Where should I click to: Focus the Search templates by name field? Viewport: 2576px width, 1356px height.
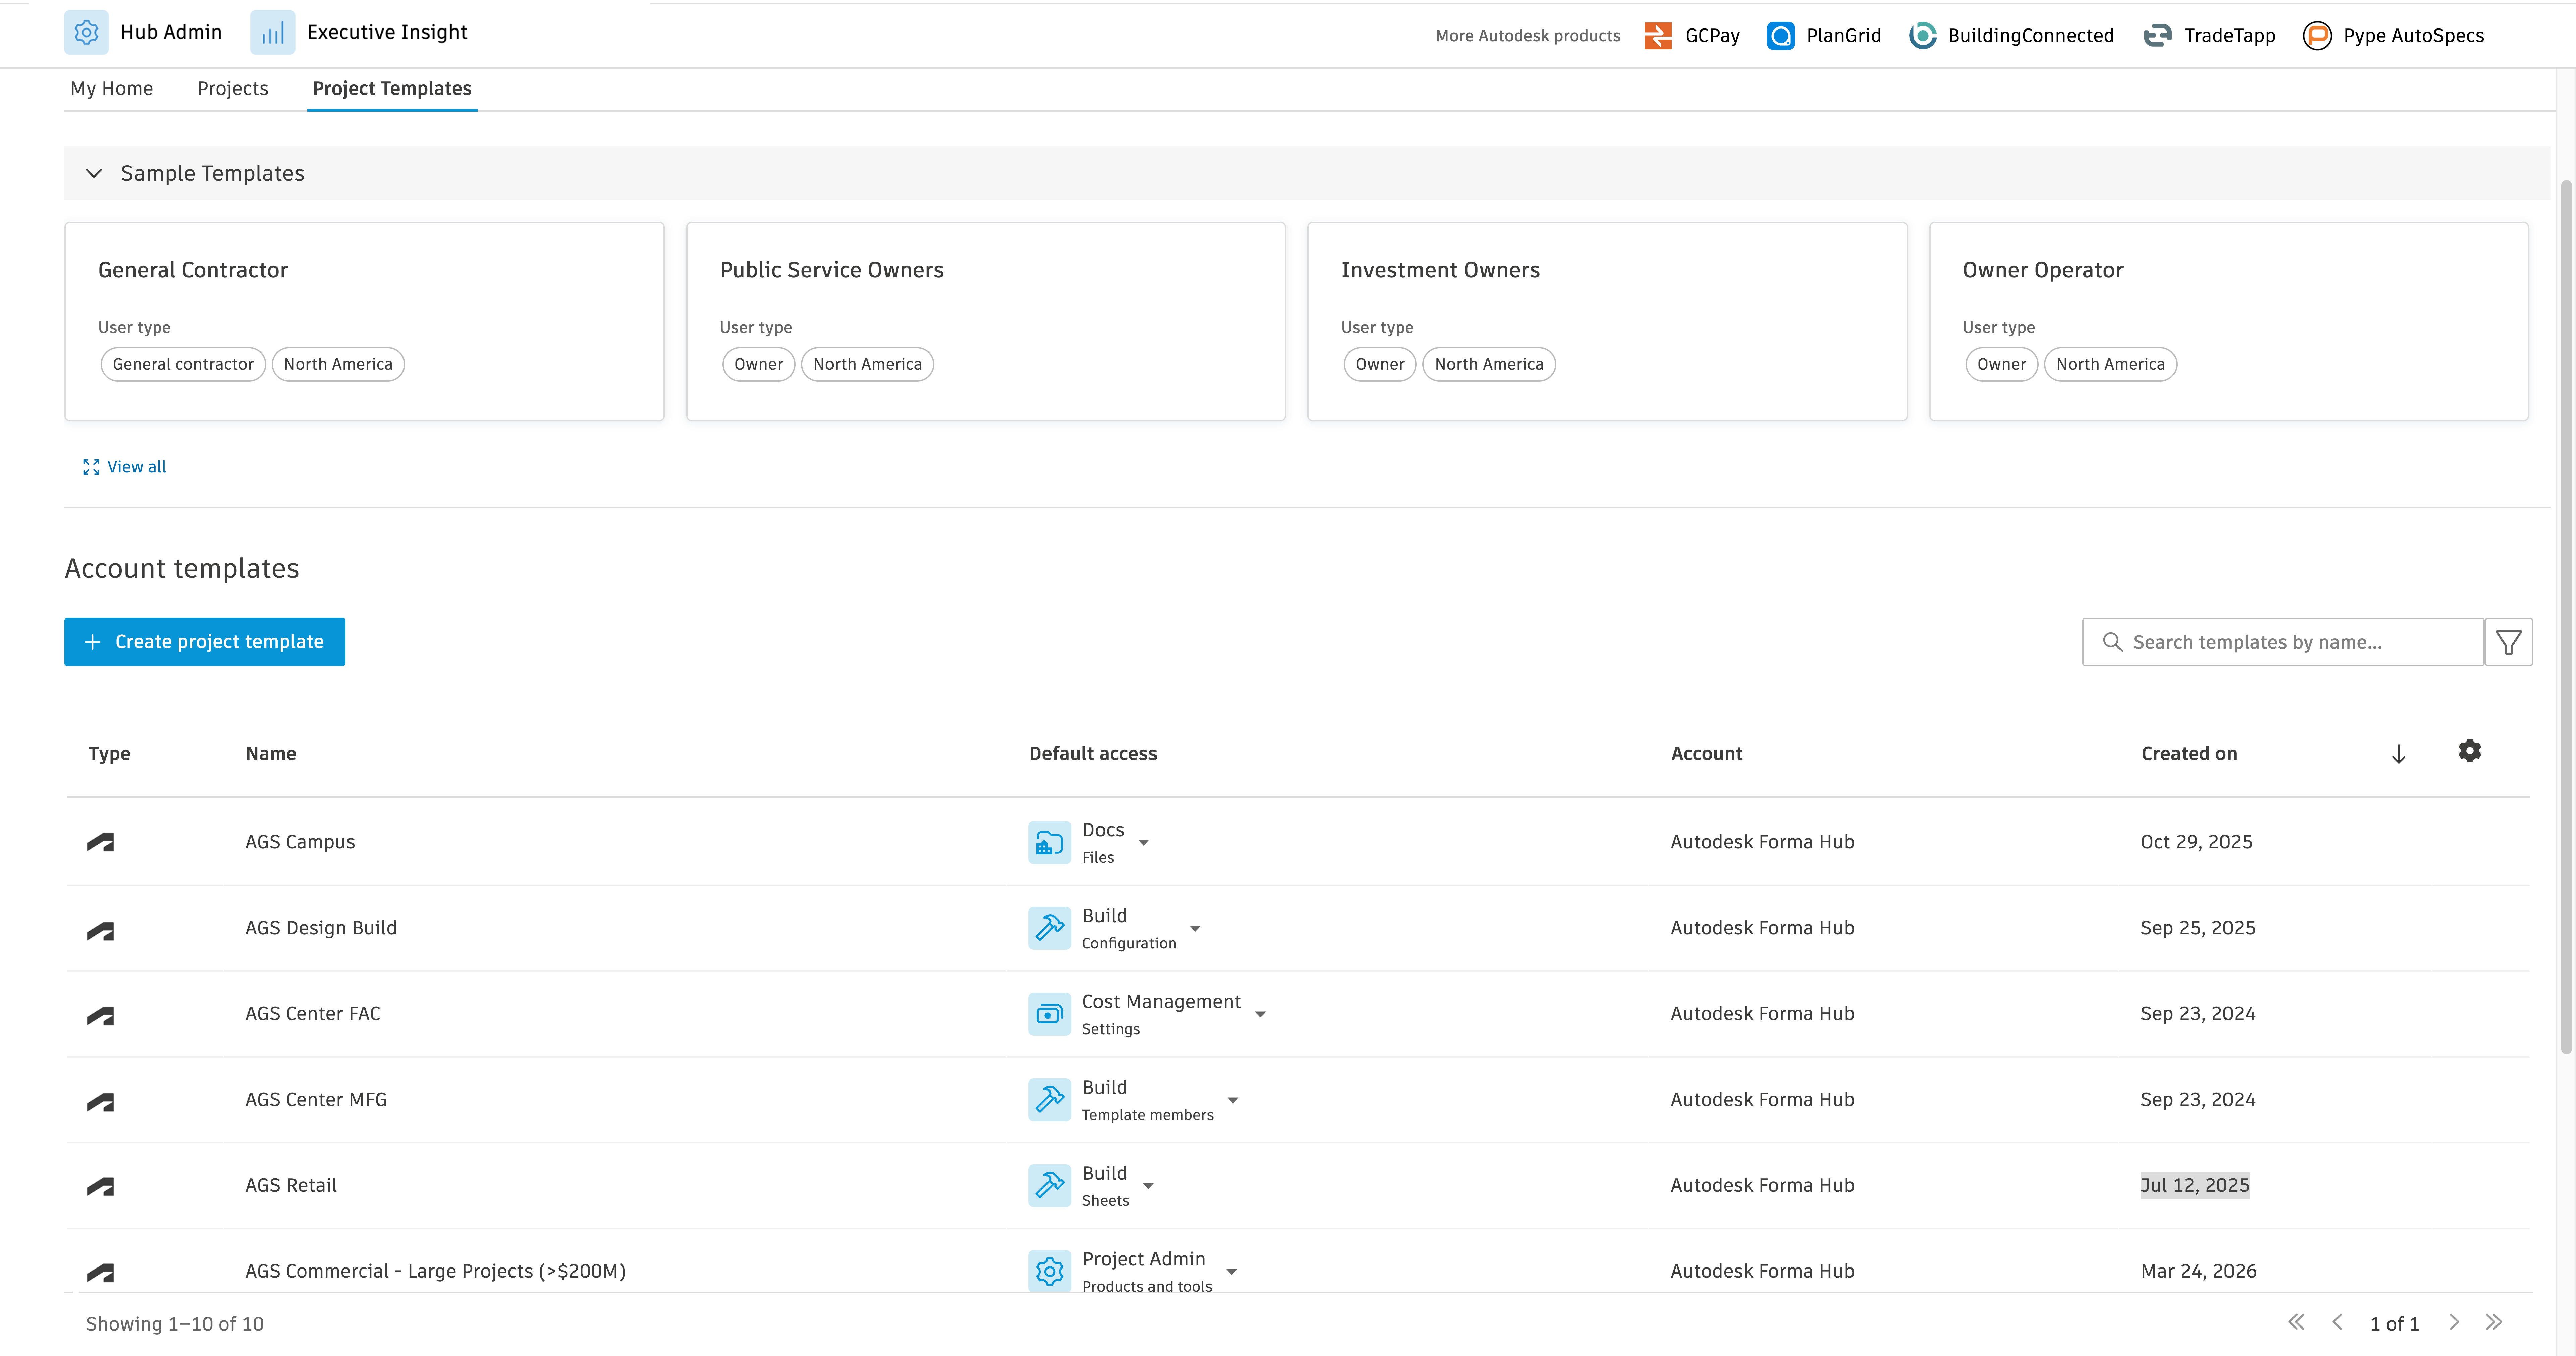[2283, 642]
